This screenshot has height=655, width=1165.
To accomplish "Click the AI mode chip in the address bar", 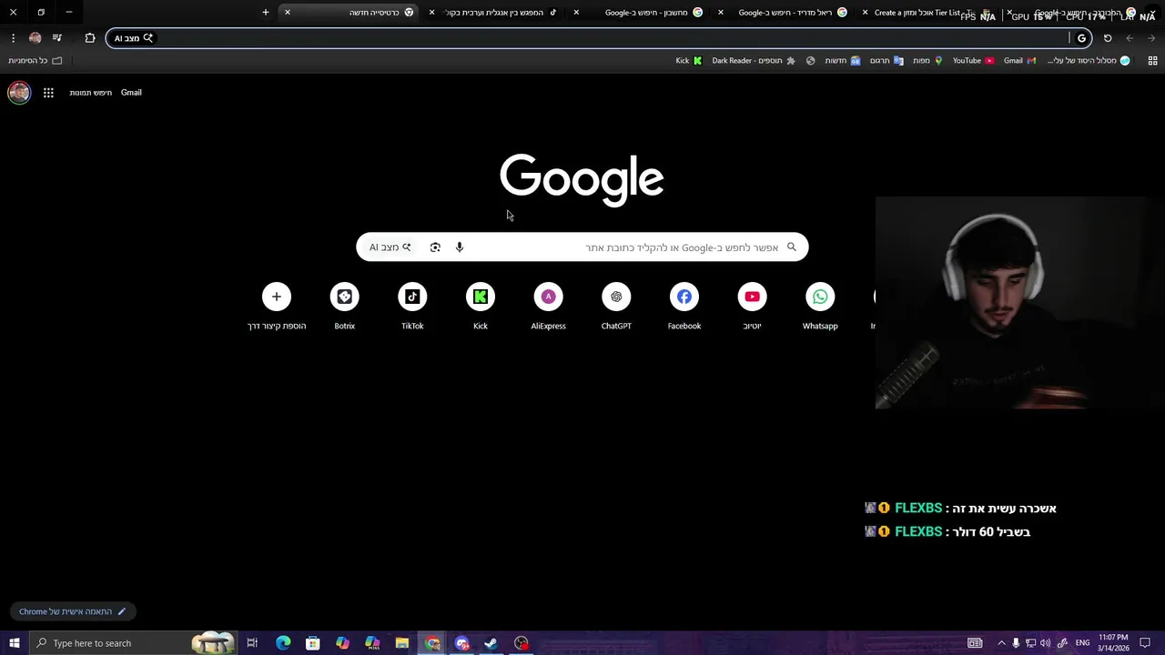I will 134,38.
